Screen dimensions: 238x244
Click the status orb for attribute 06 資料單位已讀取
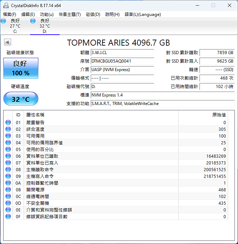8,156
